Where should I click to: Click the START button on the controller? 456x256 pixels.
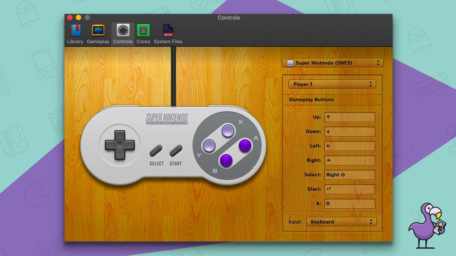(x=176, y=151)
